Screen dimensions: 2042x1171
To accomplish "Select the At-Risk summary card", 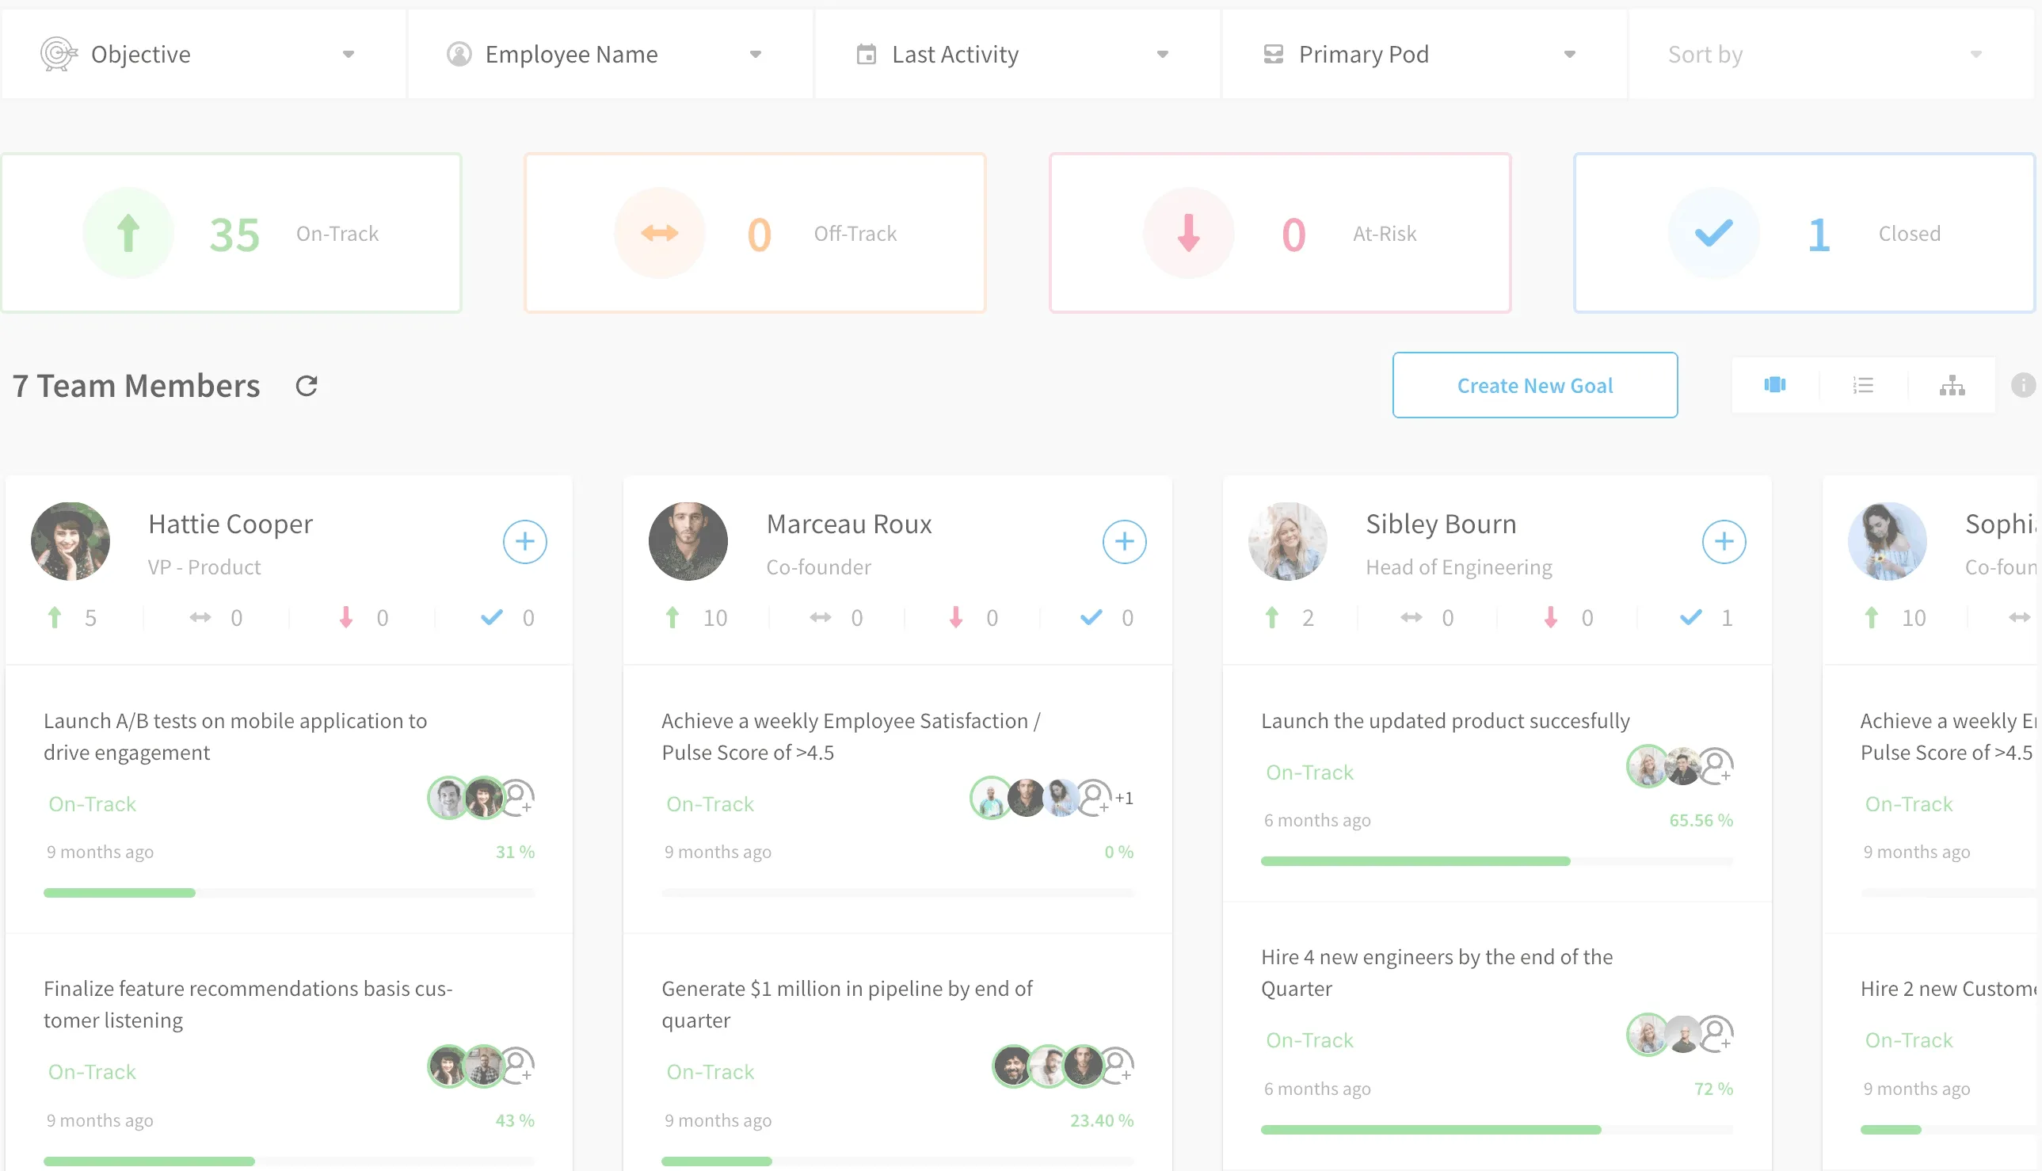I will 1280,233.
